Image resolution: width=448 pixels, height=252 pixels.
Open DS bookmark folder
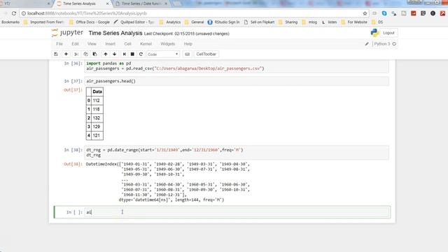point(377,22)
